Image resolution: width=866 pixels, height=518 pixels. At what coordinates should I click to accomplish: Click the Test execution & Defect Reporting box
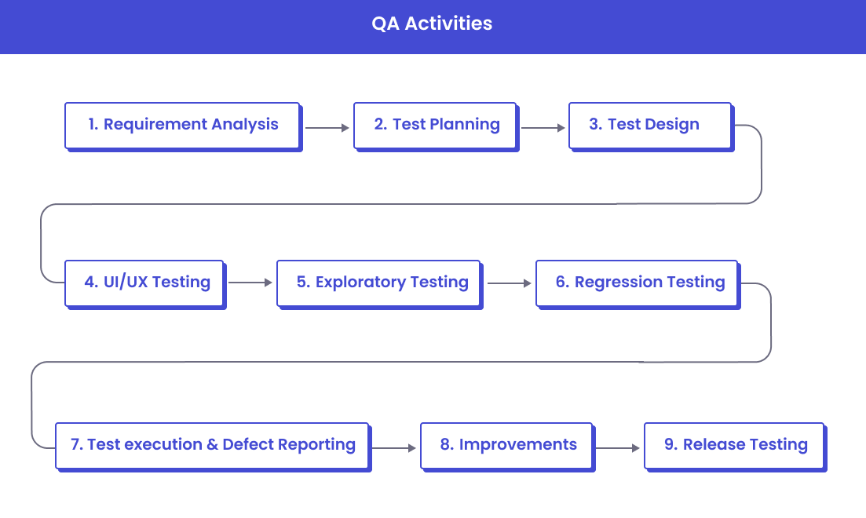tap(212, 445)
